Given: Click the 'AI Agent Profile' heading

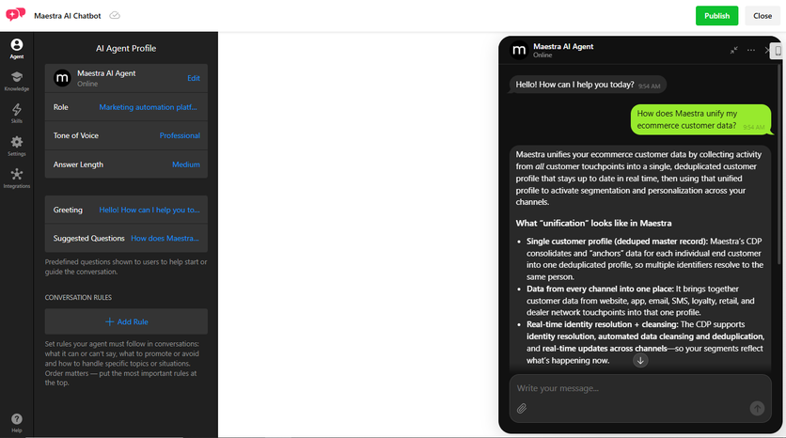Looking at the screenshot, I should click(126, 49).
